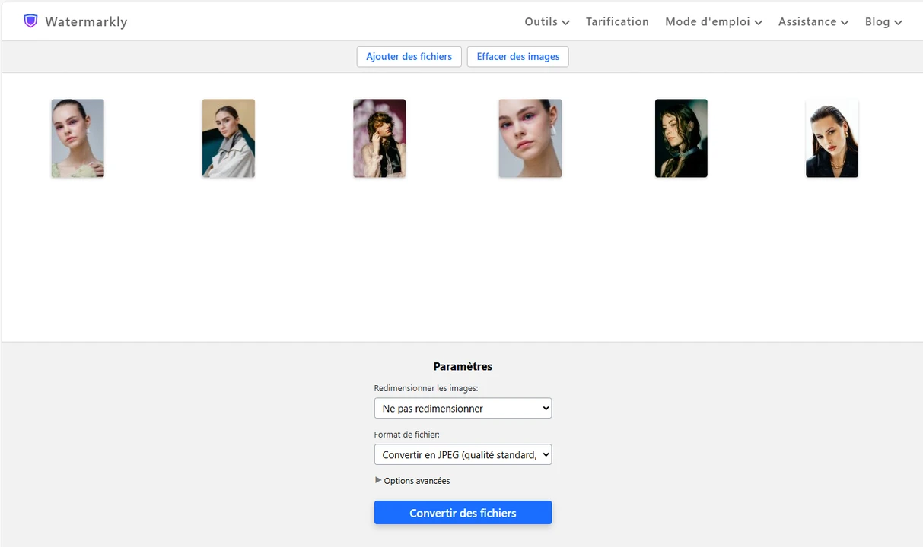Viewport: 923px width, 547px height.
Task: Click the Watermarkly shield logo icon
Action: pyautogui.click(x=30, y=21)
